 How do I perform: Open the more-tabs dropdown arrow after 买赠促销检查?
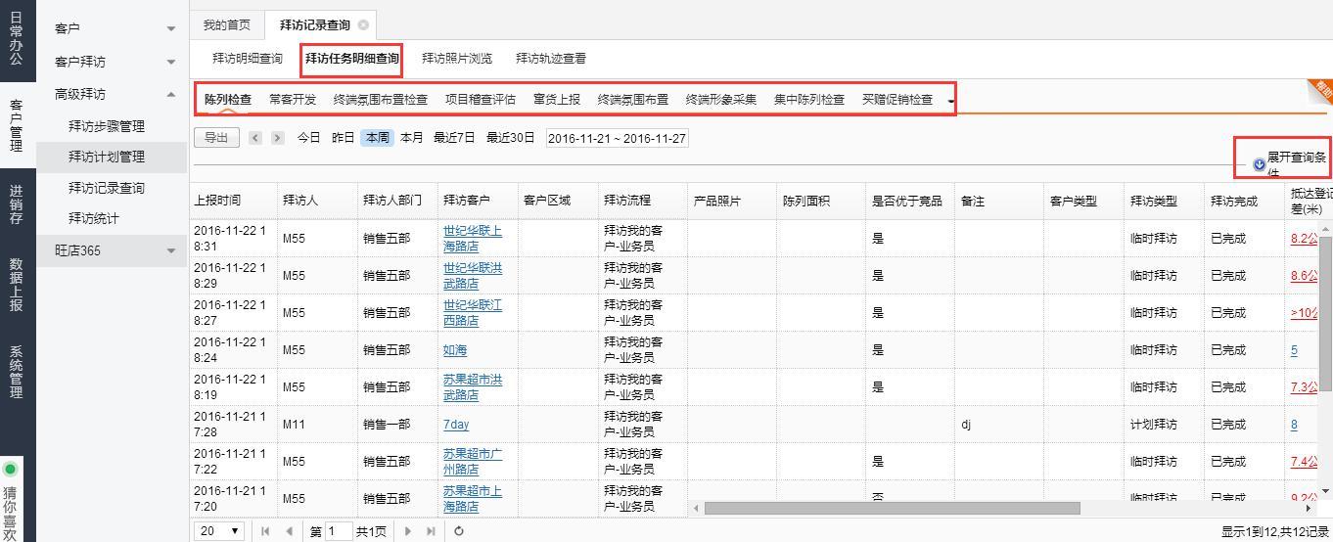[x=950, y=101]
